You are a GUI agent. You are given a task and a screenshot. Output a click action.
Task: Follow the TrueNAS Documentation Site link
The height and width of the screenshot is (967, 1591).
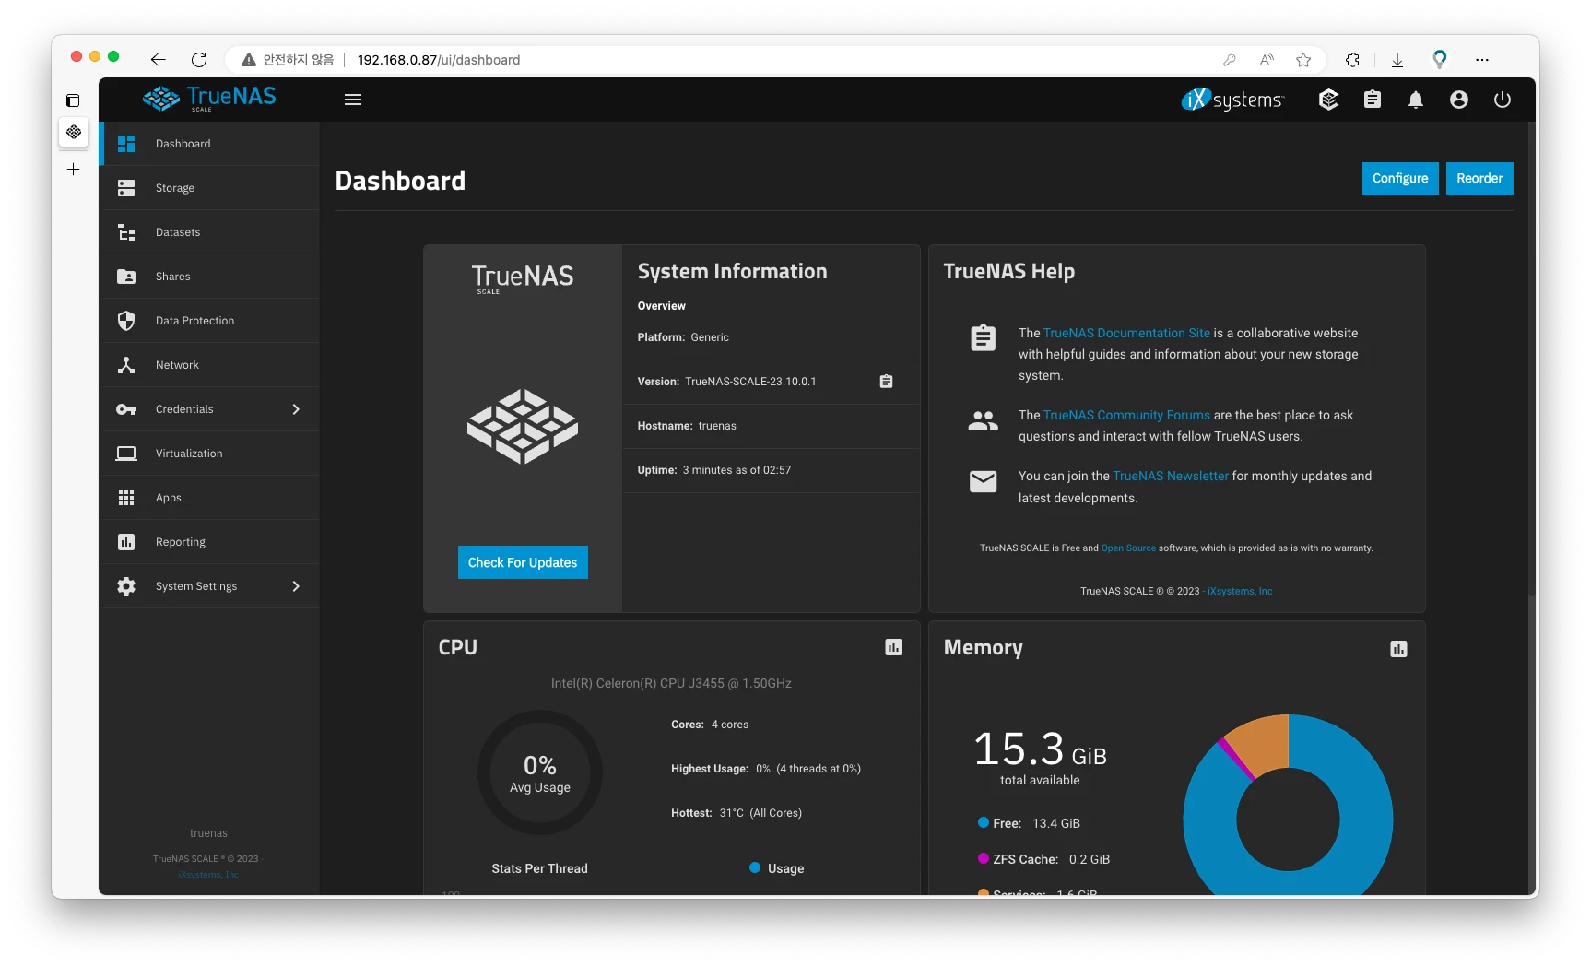point(1125,333)
